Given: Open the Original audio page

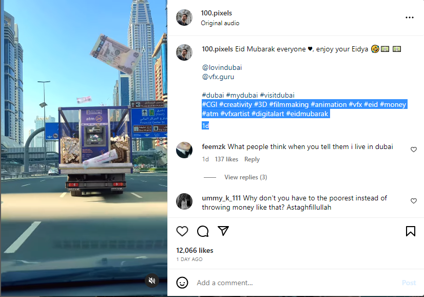Looking at the screenshot, I should coord(220,23).
